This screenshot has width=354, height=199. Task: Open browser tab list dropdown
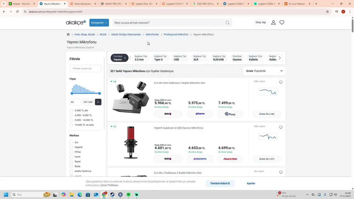pyautogui.click(x=4, y=4)
